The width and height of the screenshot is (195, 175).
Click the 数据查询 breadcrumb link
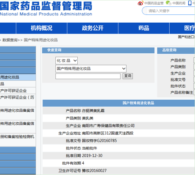pyautogui.click(x=10, y=40)
